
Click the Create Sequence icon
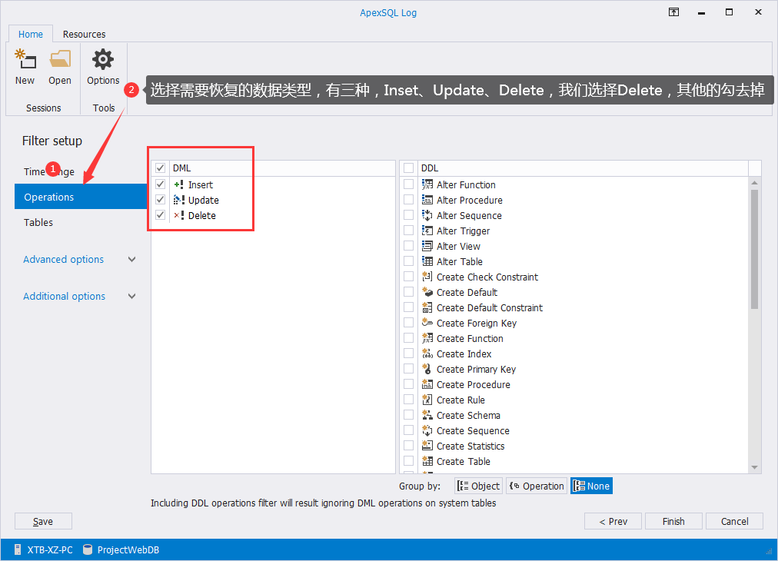[x=427, y=430]
